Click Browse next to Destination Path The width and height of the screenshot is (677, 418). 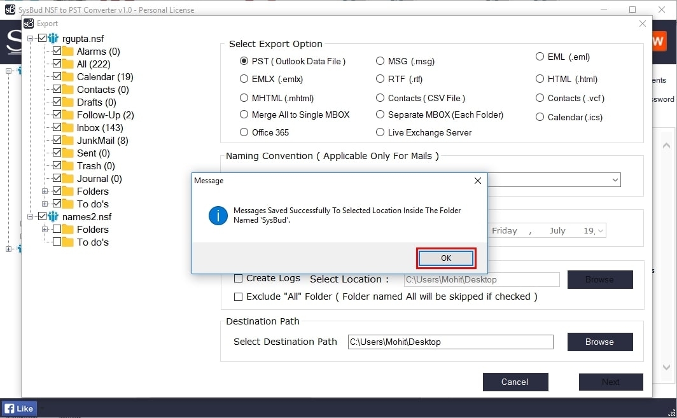click(x=600, y=342)
